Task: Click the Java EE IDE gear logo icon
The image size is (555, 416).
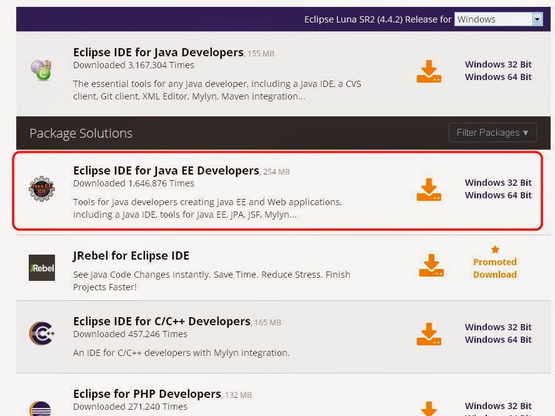Action: click(x=41, y=188)
